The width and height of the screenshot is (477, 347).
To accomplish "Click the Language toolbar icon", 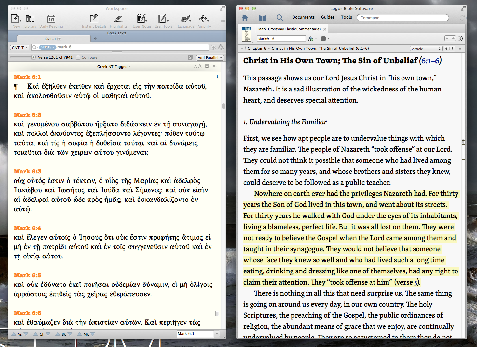I will coord(186,19).
